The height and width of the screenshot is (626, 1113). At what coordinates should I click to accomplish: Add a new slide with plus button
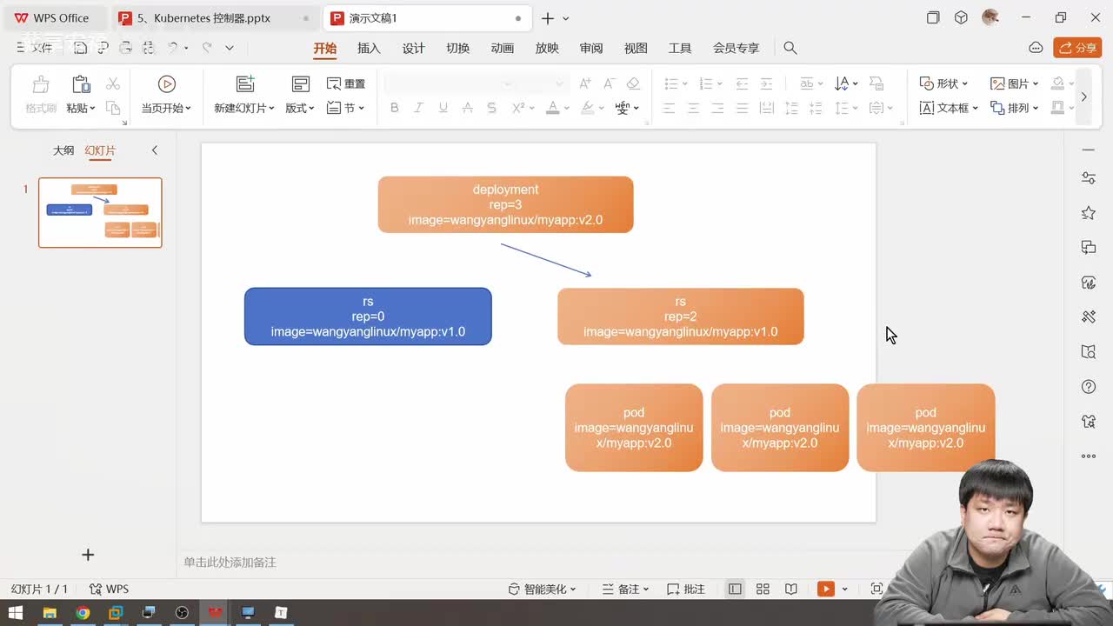click(x=88, y=555)
